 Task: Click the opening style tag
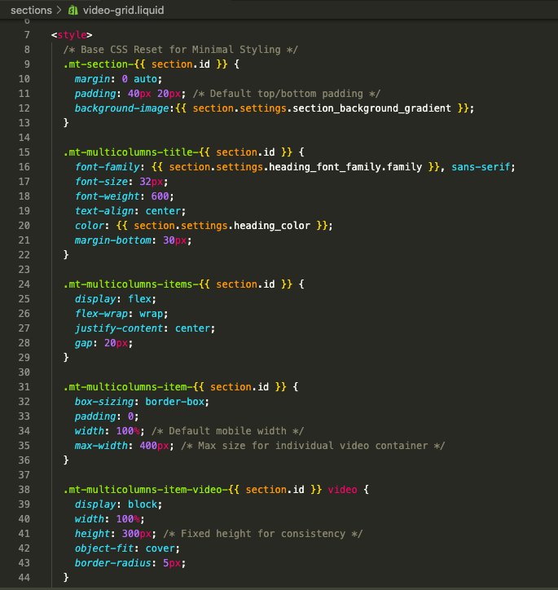72,35
